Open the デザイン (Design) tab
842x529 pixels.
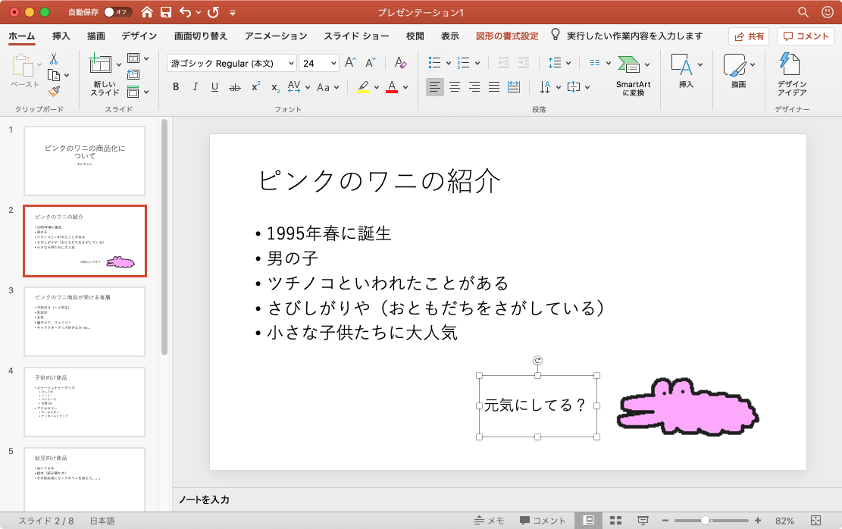[x=139, y=36]
